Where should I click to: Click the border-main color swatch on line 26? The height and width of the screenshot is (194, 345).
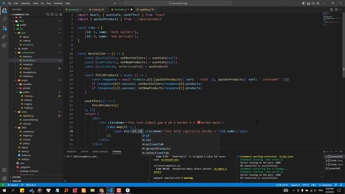pyautogui.click(x=199, y=122)
